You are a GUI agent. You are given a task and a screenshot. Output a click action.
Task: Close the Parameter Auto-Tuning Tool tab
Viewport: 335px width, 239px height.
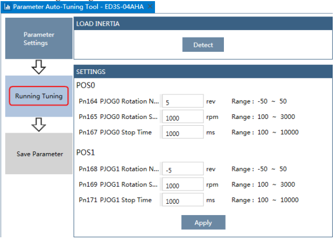click(150, 6)
